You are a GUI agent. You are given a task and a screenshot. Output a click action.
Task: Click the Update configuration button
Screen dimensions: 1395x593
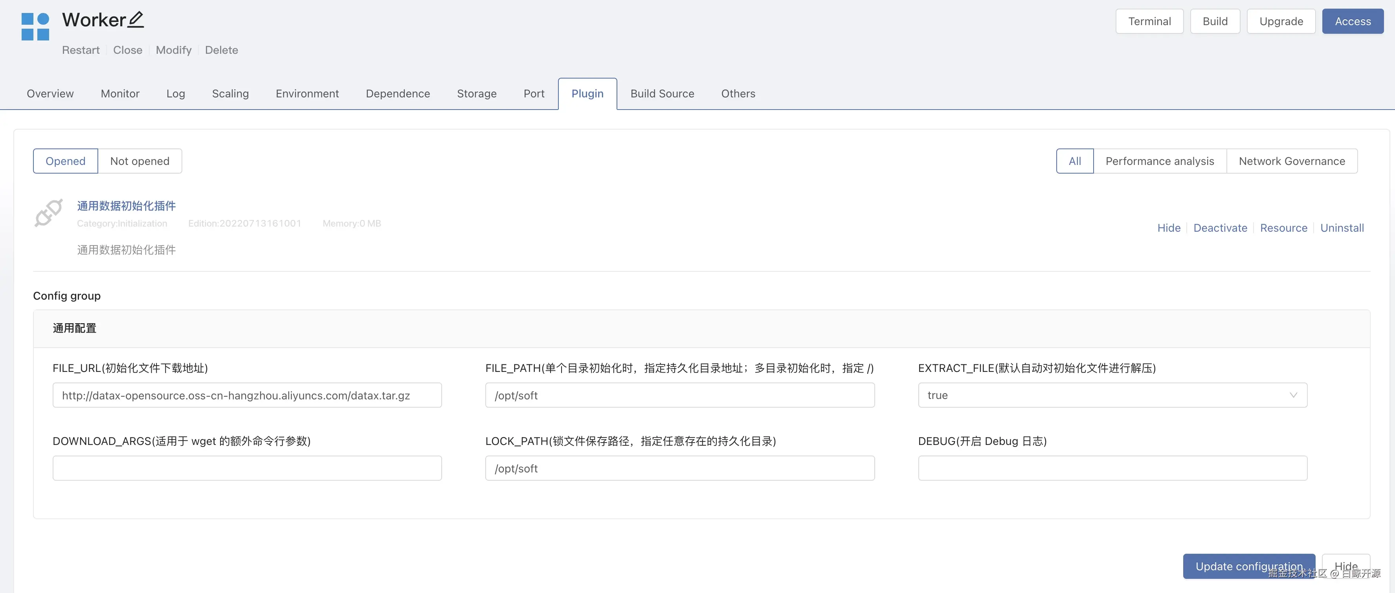coord(1248,566)
